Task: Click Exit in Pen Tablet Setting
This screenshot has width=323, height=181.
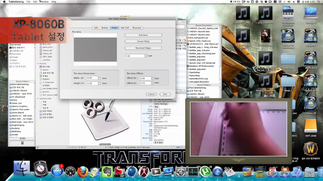Action: [165, 94]
